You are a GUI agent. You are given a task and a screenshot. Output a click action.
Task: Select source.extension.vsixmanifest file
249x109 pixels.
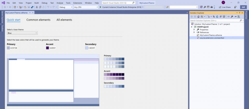point(212,38)
